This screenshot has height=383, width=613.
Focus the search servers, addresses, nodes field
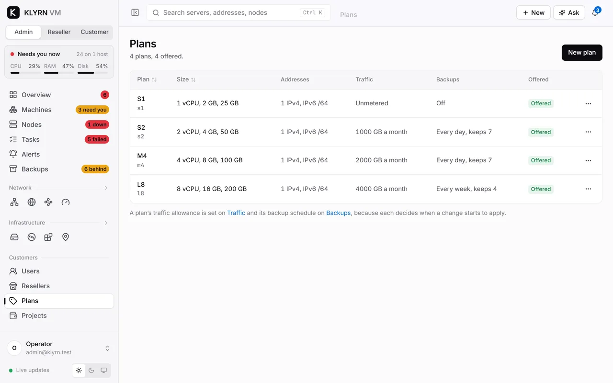[238, 12]
